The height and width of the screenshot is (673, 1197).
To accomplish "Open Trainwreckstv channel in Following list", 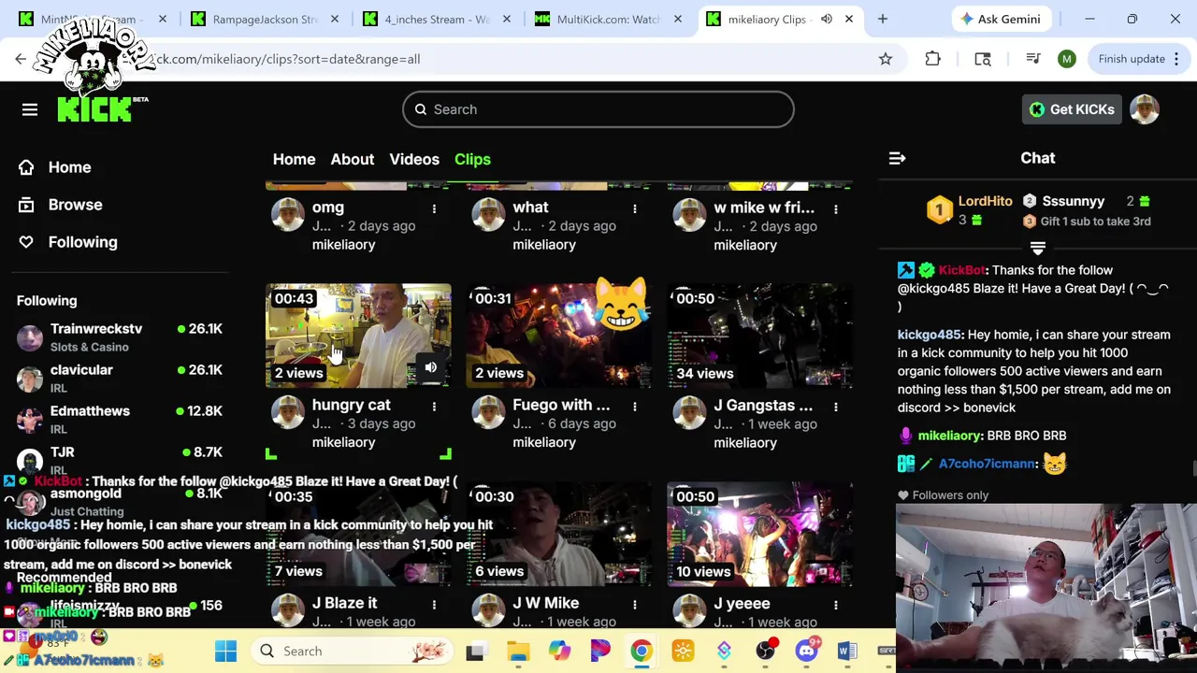I will pos(120,337).
